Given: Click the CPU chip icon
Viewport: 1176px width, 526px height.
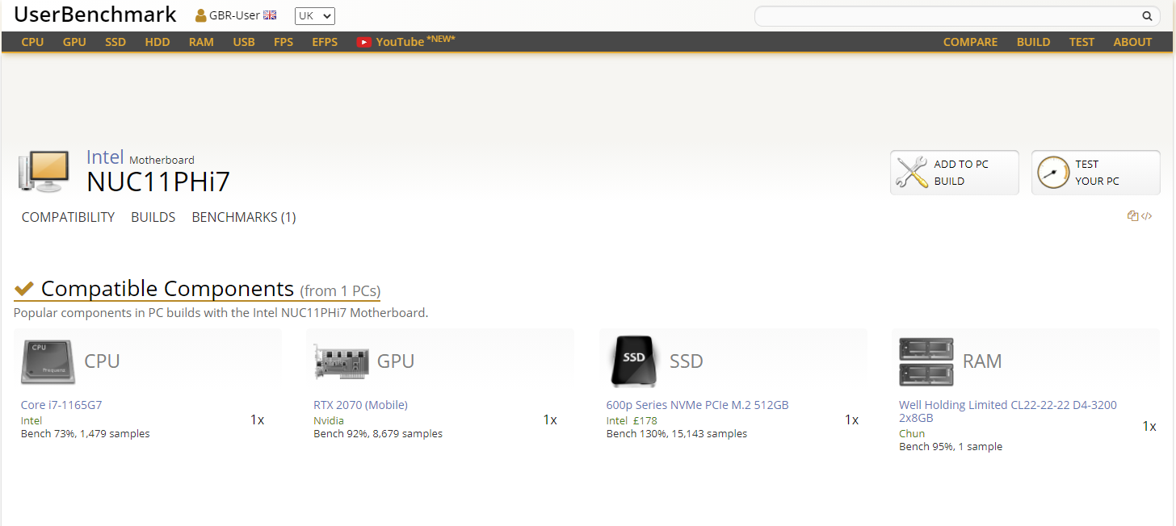Looking at the screenshot, I should [x=48, y=361].
